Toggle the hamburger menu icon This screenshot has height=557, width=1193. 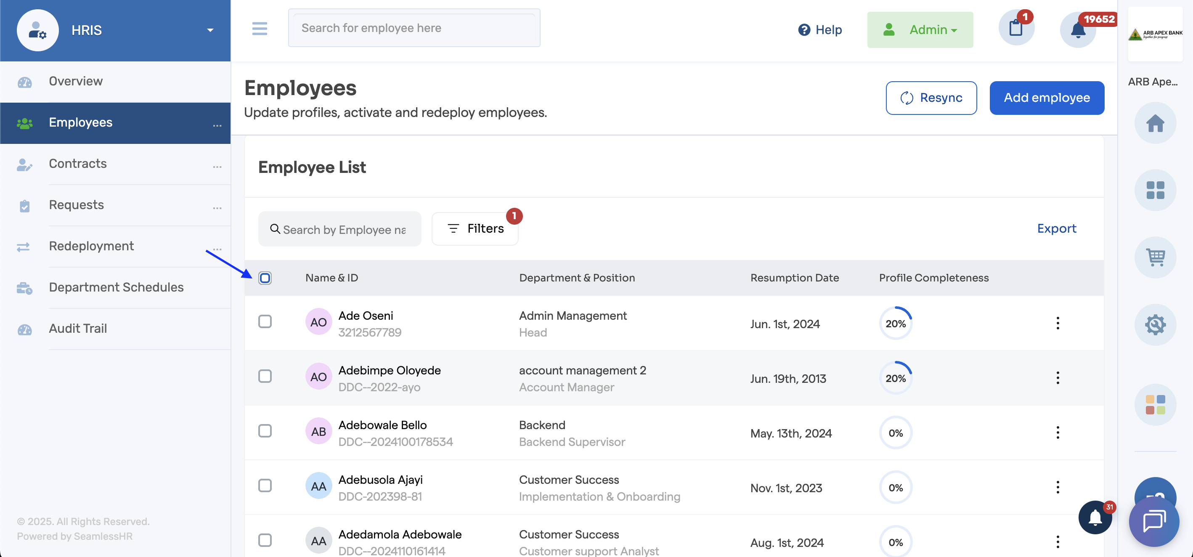[x=260, y=28]
